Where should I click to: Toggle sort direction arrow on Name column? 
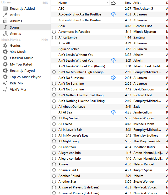(107, 3)
